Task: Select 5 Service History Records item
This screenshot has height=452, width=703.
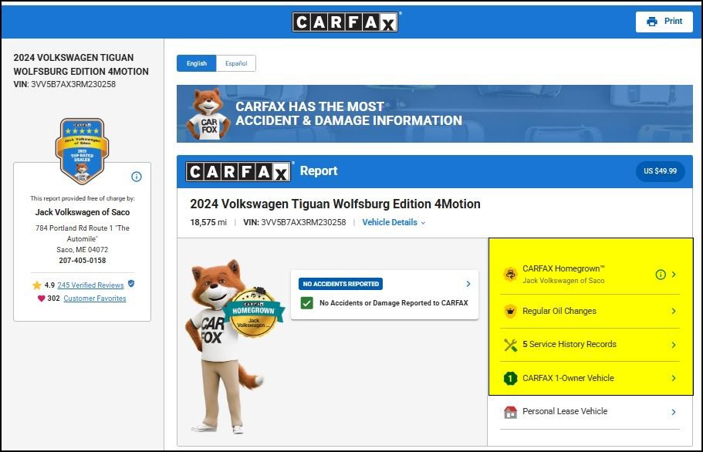Action: (569, 344)
